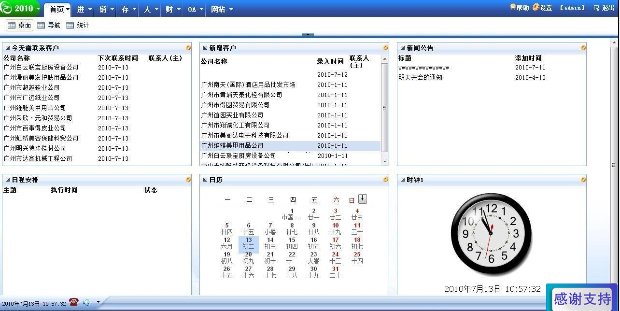This screenshot has width=620, height=311.
Task: Open 广州采欣·元和贸易公司 customer
Action: [x=38, y=118]
